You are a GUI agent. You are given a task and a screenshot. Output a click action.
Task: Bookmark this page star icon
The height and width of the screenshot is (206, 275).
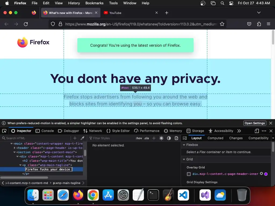pos(222,24)
